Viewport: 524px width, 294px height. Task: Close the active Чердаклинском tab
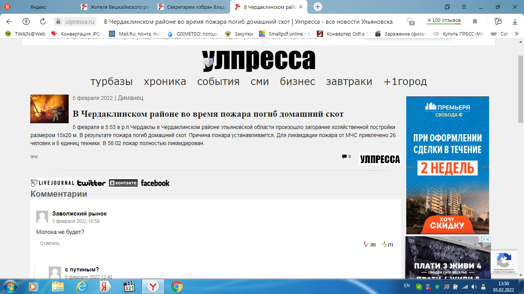302,7
